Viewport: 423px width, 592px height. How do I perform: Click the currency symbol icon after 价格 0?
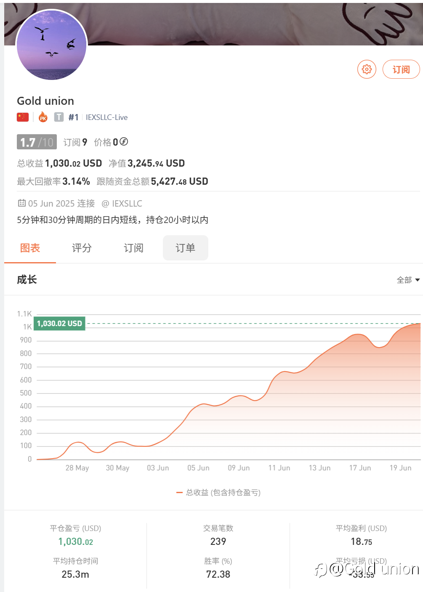tap(124, 142)
